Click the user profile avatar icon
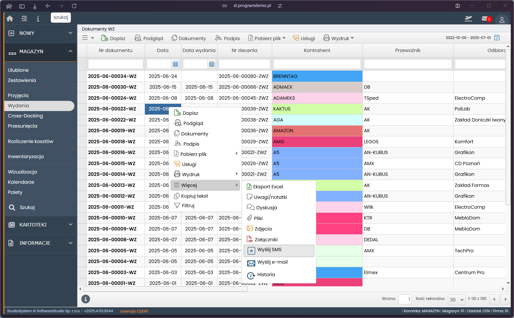 [x=502, y=20]
